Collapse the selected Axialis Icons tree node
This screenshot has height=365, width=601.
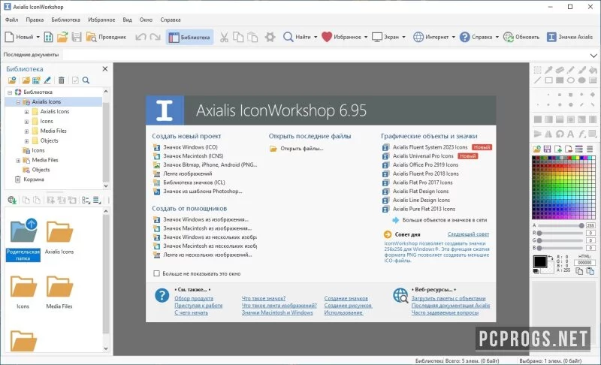point(18,102)
